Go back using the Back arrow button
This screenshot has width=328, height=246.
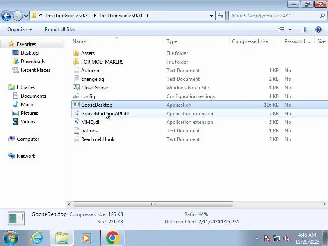click(x=6, y=16)
